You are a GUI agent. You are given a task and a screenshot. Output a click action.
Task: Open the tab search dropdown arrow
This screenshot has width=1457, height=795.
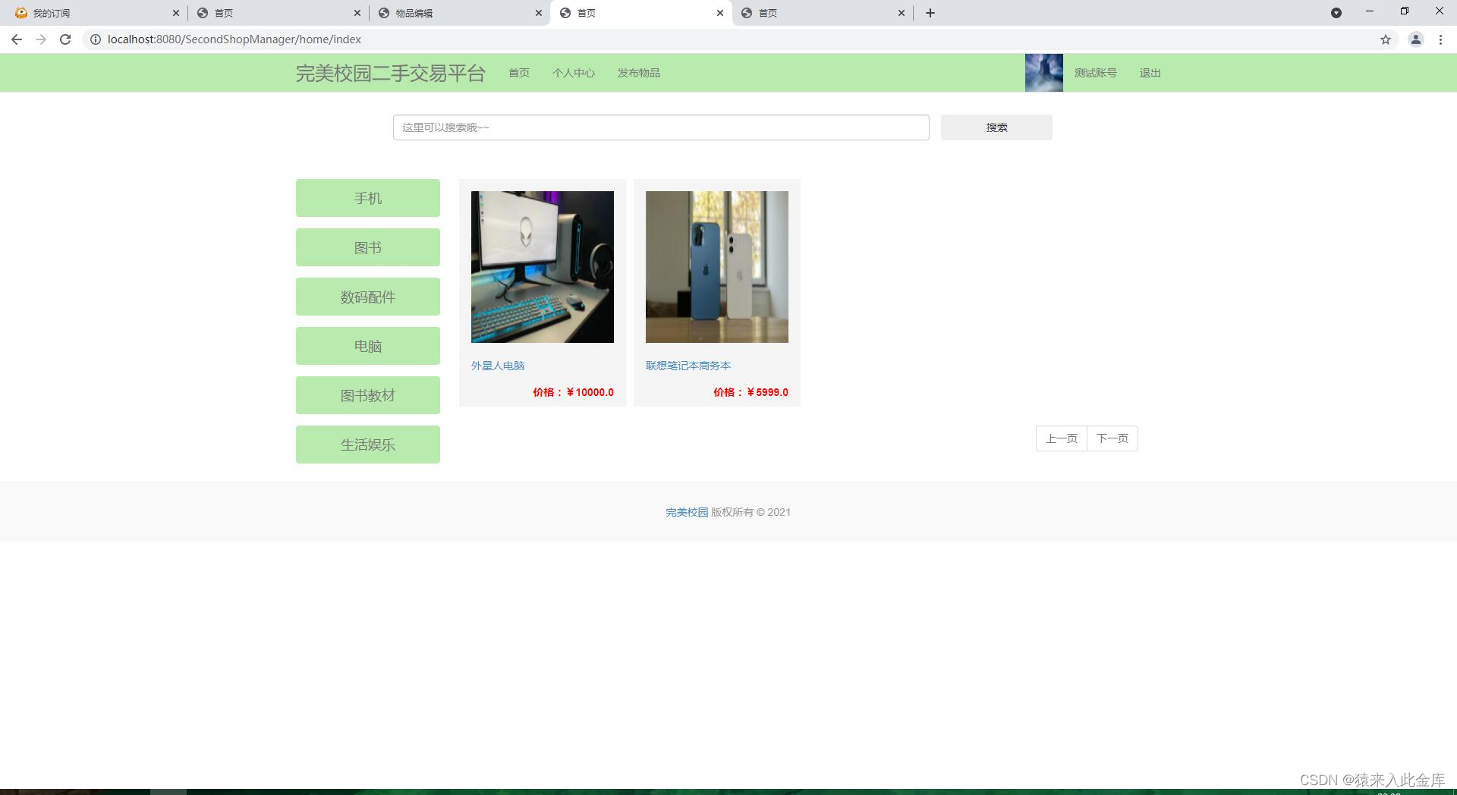[1336, 13]
